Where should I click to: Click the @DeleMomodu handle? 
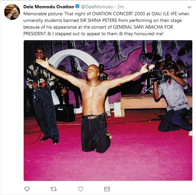point(97,7)
